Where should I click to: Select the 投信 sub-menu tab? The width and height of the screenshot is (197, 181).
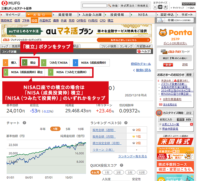click(x=34, y=21)
